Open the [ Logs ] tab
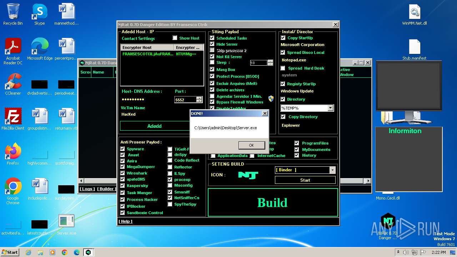457x257 pixels. pyautogui.click(x=87, y=189)
